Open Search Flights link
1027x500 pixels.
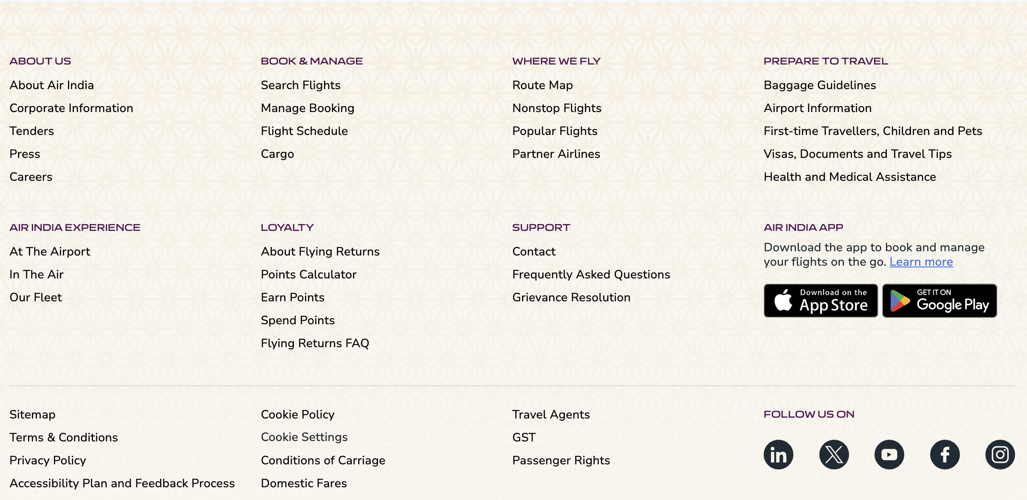click(300, 85)
